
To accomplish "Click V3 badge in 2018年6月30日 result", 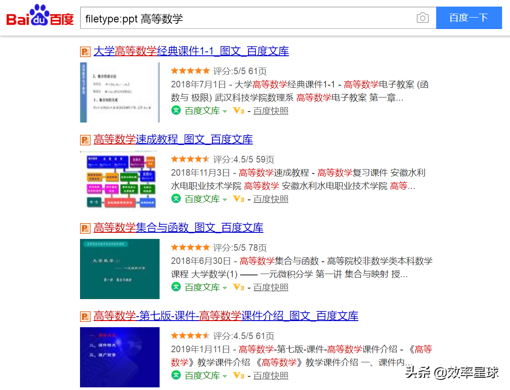I will [x=239, y=287].
